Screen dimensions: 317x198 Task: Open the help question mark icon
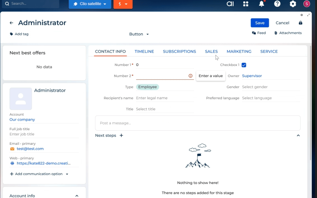(x=277, y=4)
